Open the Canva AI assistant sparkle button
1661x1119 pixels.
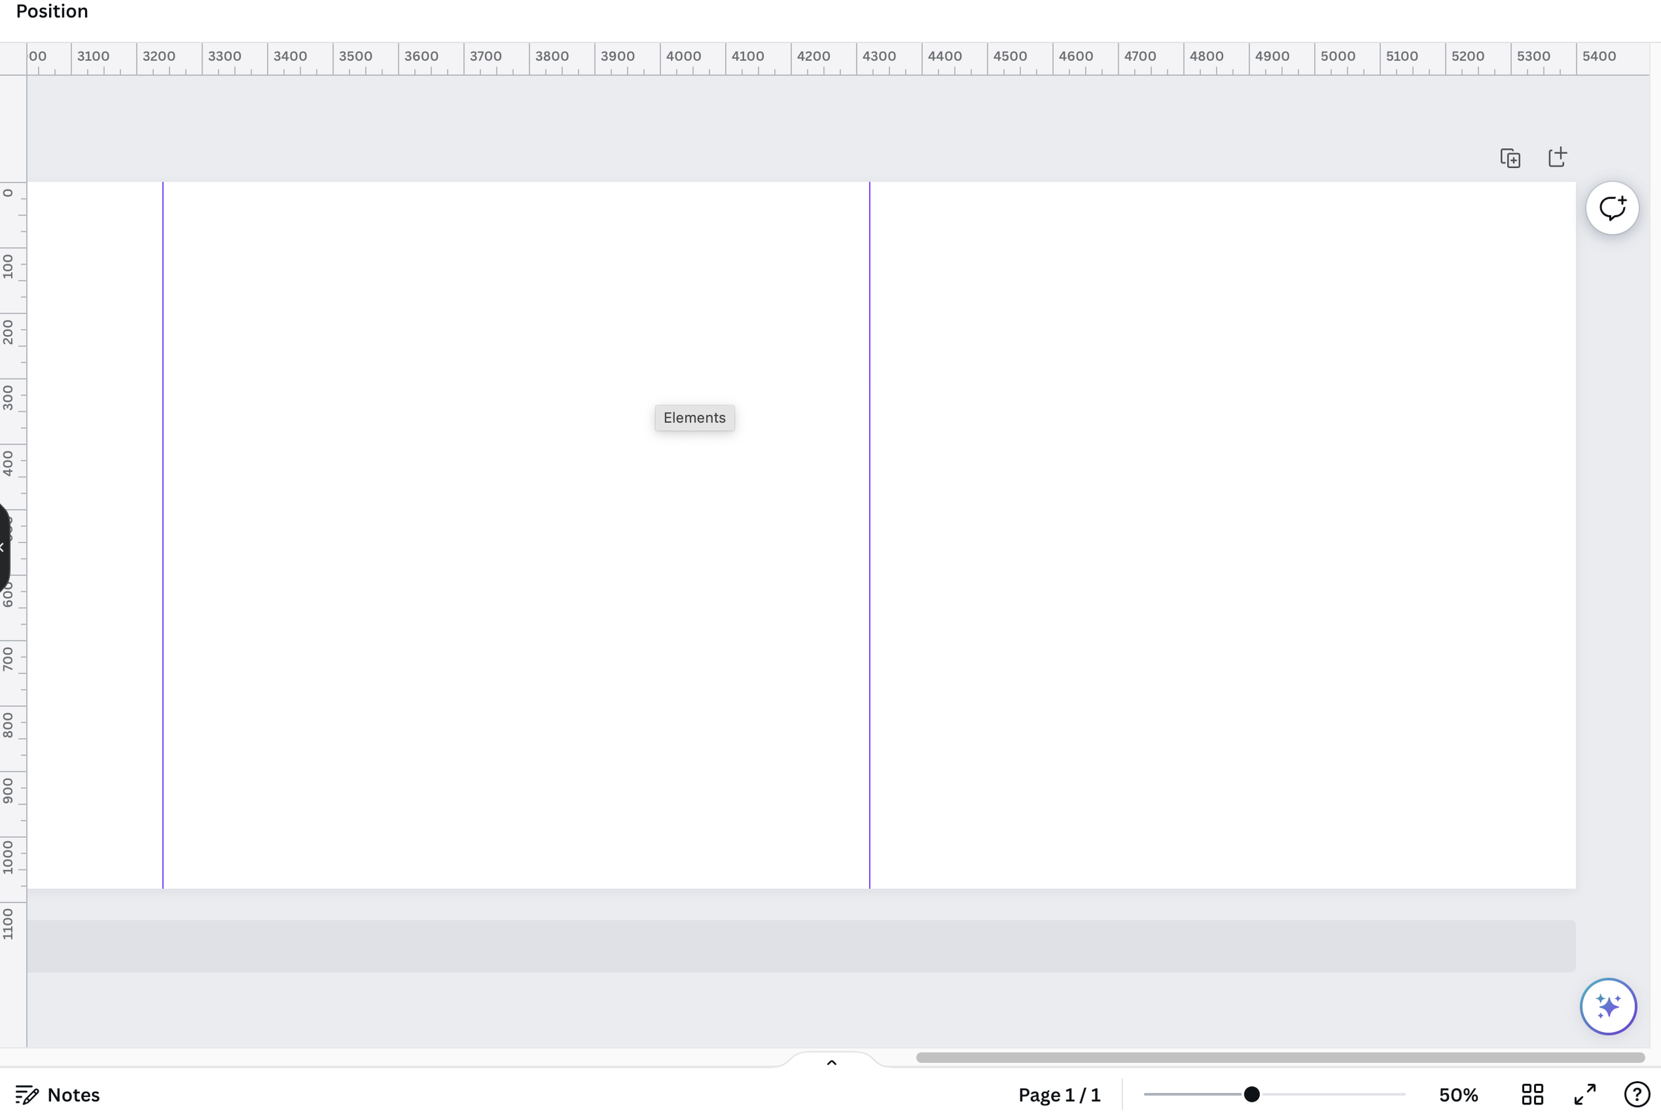(1609, 1006)
